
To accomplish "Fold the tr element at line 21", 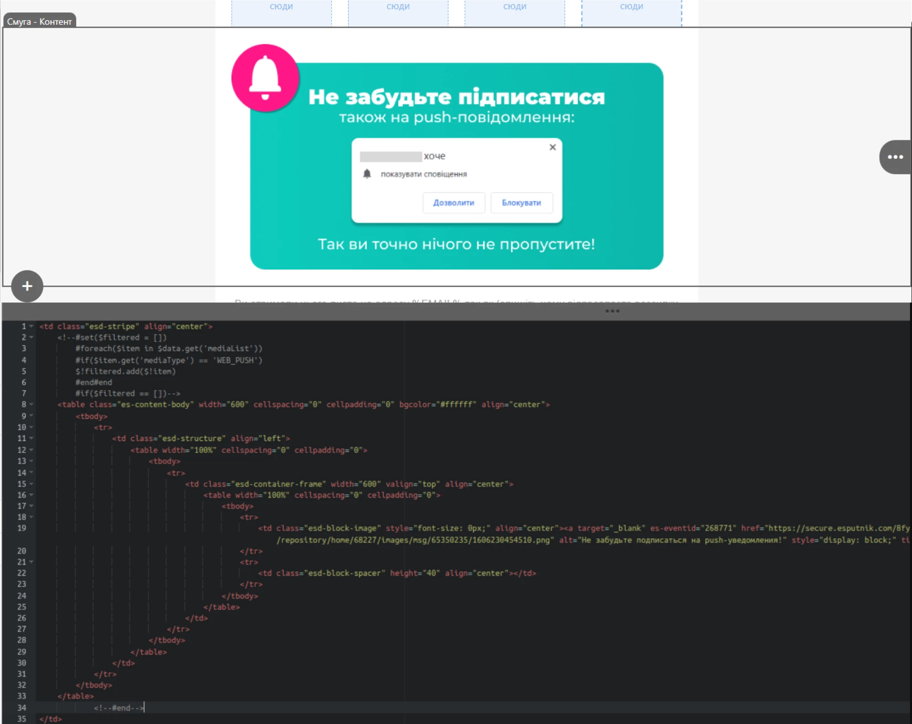I will click(x=32, y=562).
